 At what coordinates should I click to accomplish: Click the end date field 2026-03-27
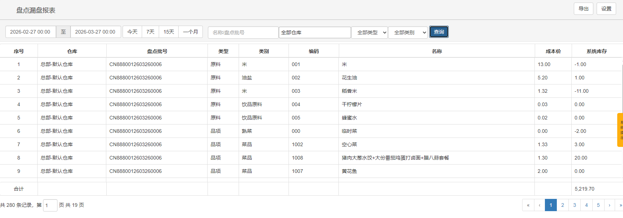(95, 32)
